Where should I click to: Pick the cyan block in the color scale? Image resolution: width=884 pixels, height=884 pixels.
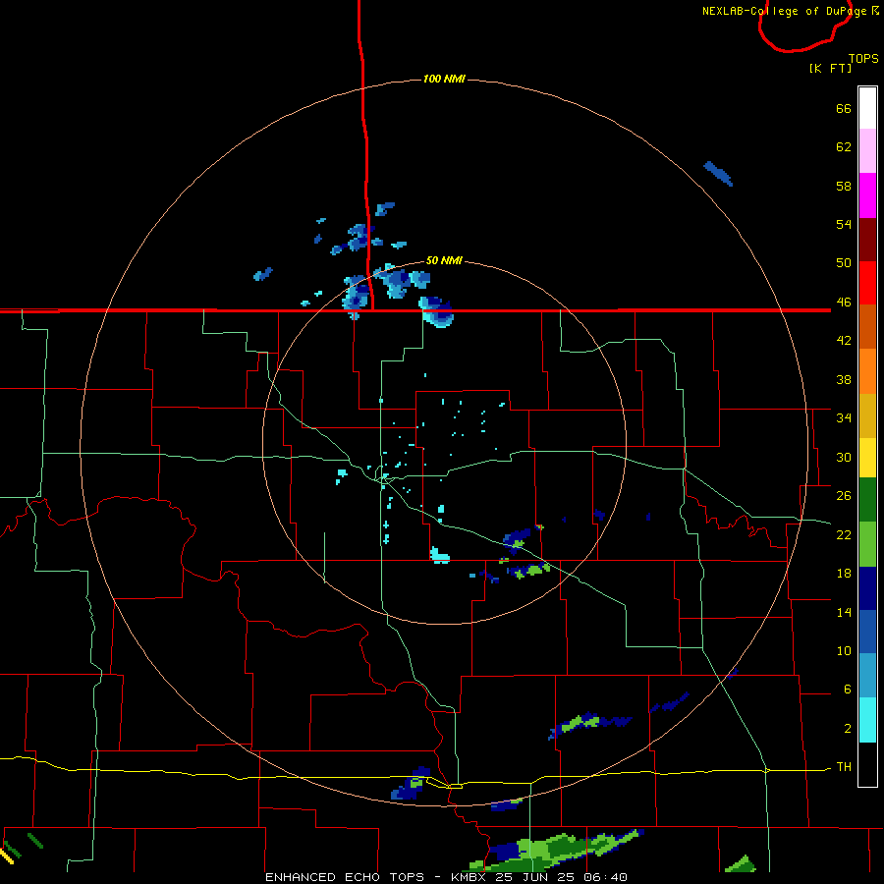(x=867, y=720)
